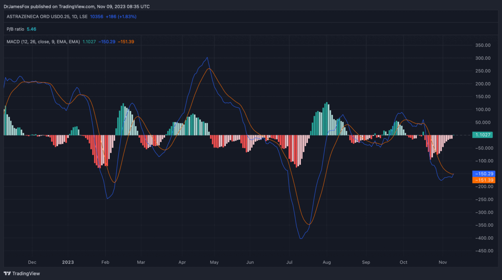The image size is (502, 280).
Task: Click the 200.00 level on the price scale
Action: [482, 83]
